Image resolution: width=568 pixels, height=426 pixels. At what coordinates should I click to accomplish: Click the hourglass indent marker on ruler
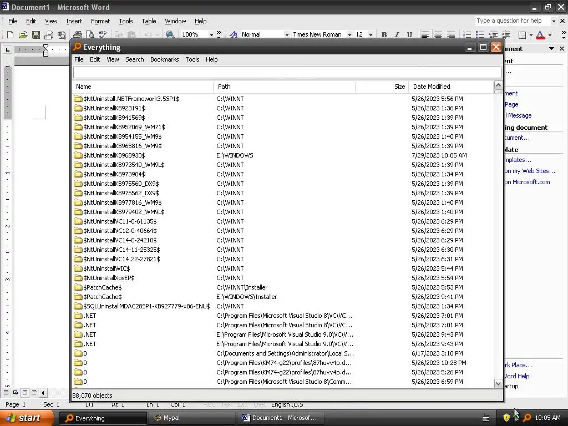(x=45, y=50)
